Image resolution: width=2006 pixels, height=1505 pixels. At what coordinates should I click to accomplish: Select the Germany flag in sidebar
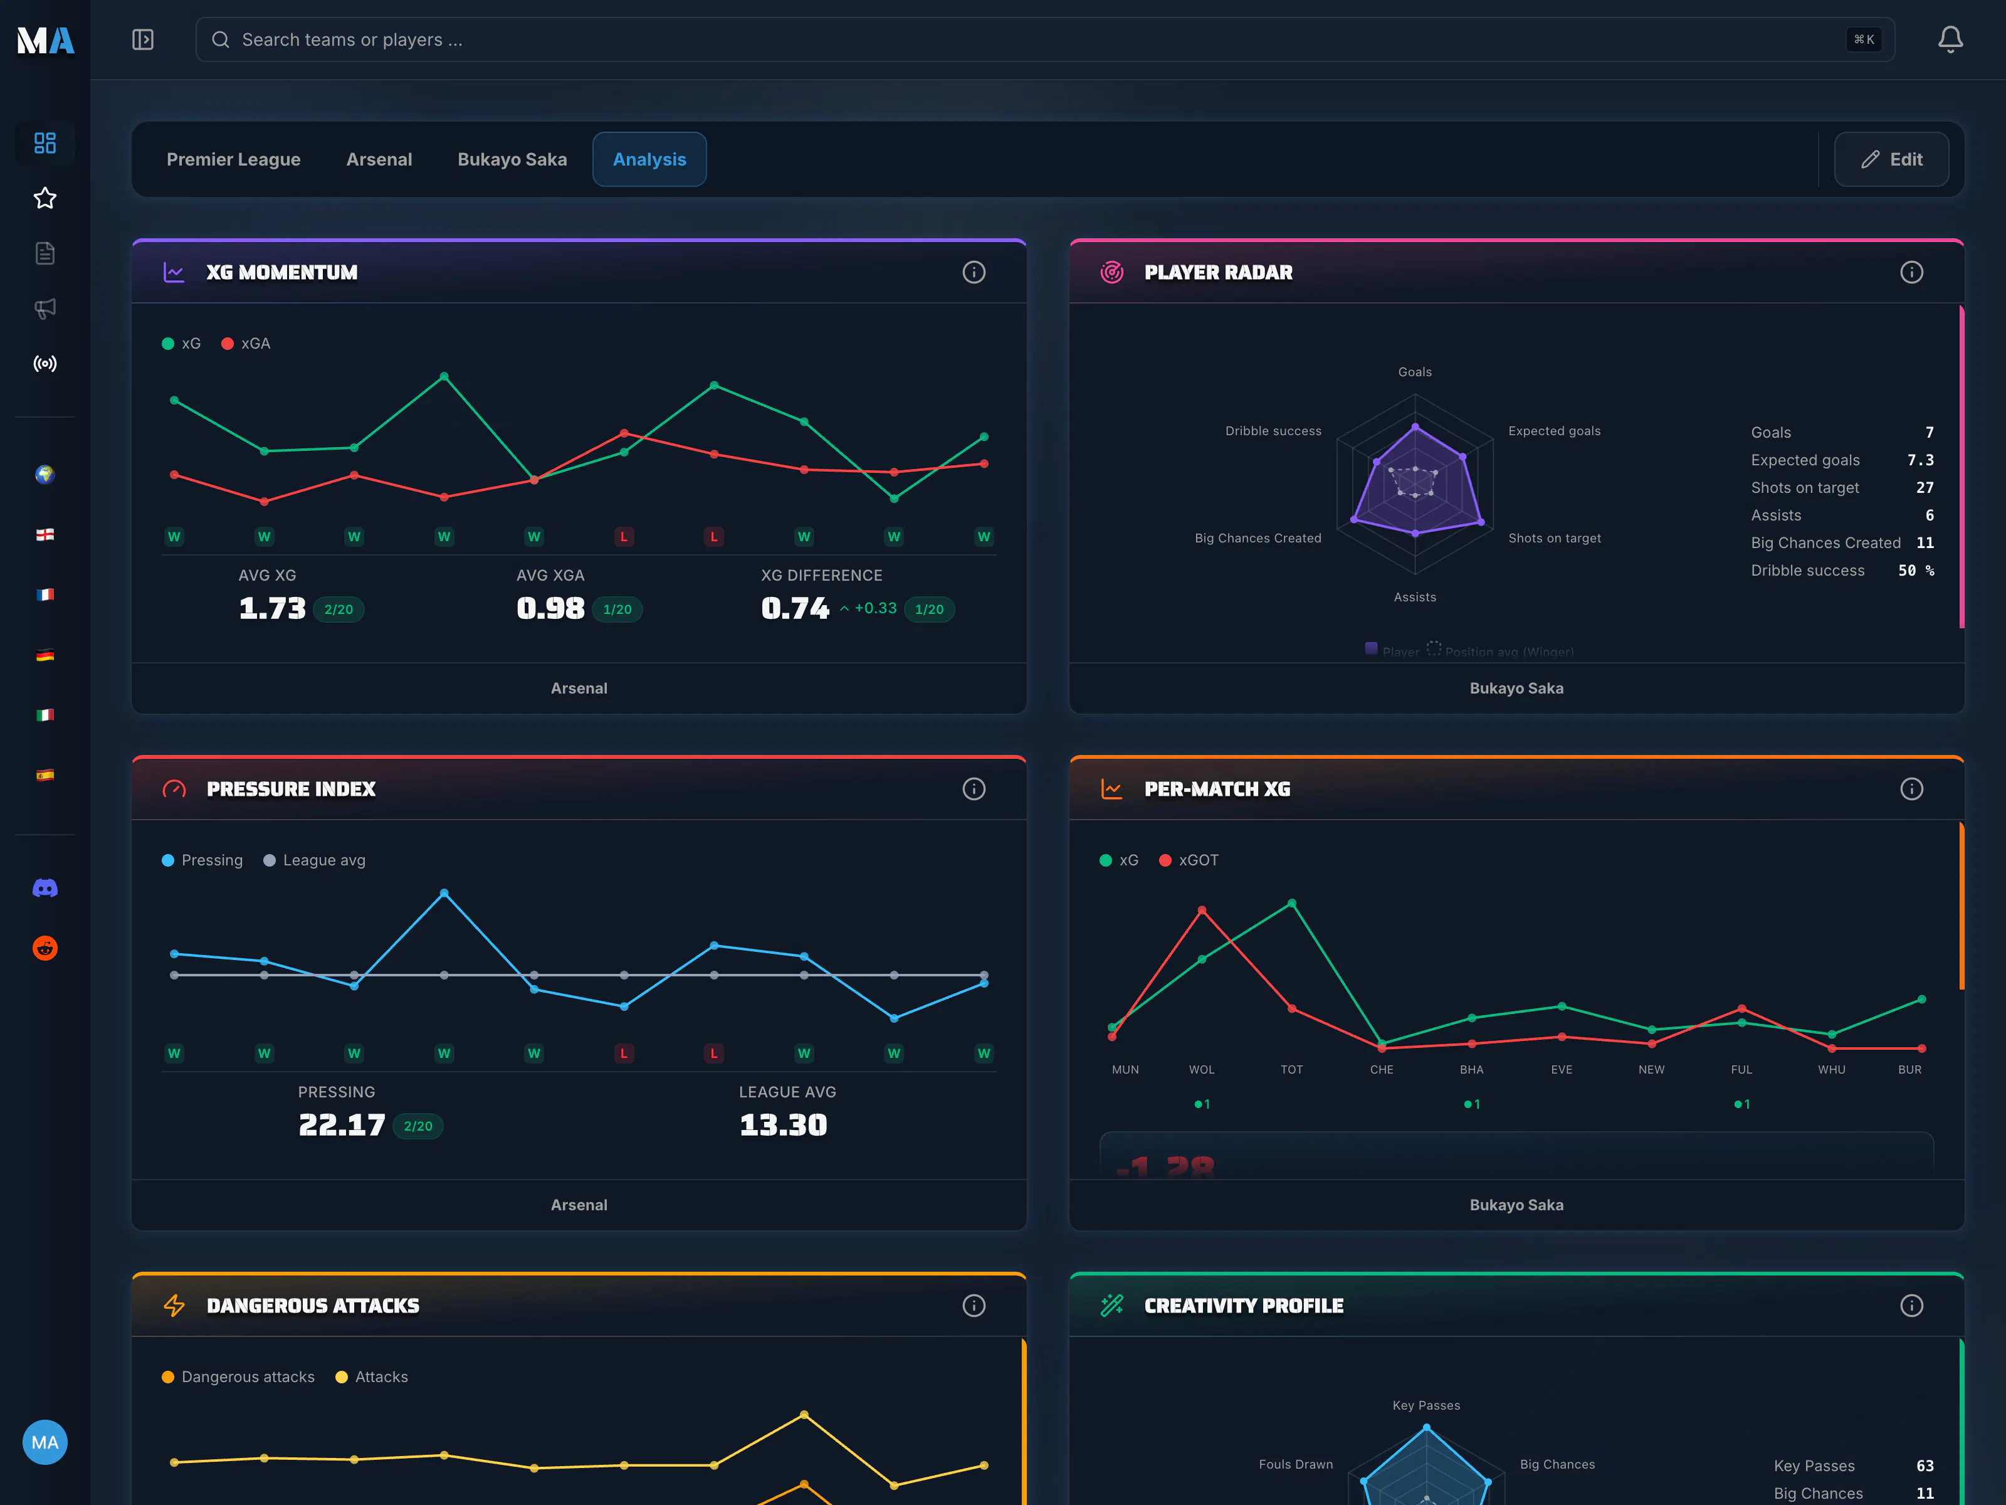pyautogui.click(x=45, y=655)
